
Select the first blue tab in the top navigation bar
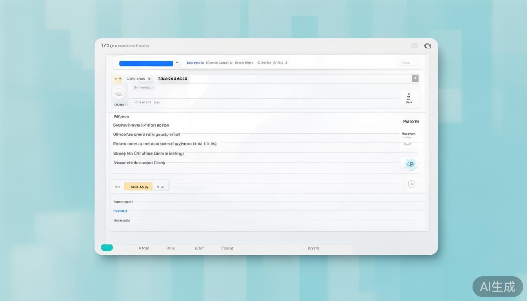195,63
